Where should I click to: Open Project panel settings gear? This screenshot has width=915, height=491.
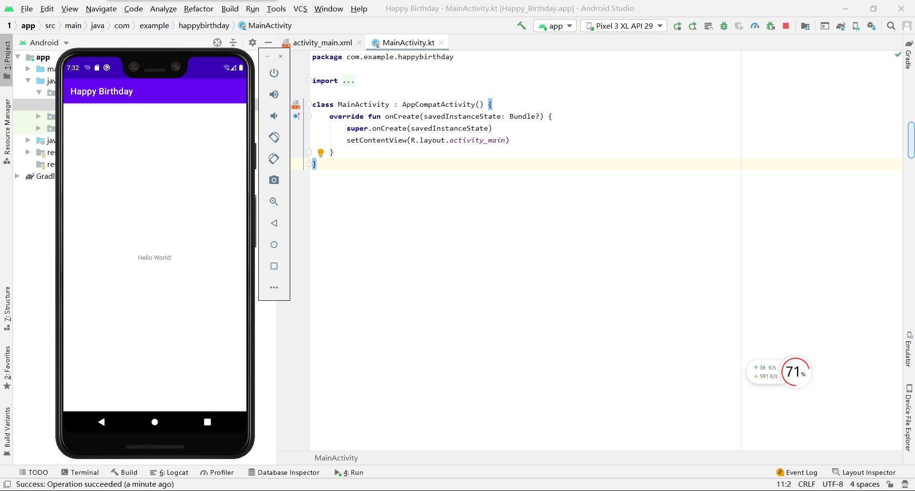(253, 42)
